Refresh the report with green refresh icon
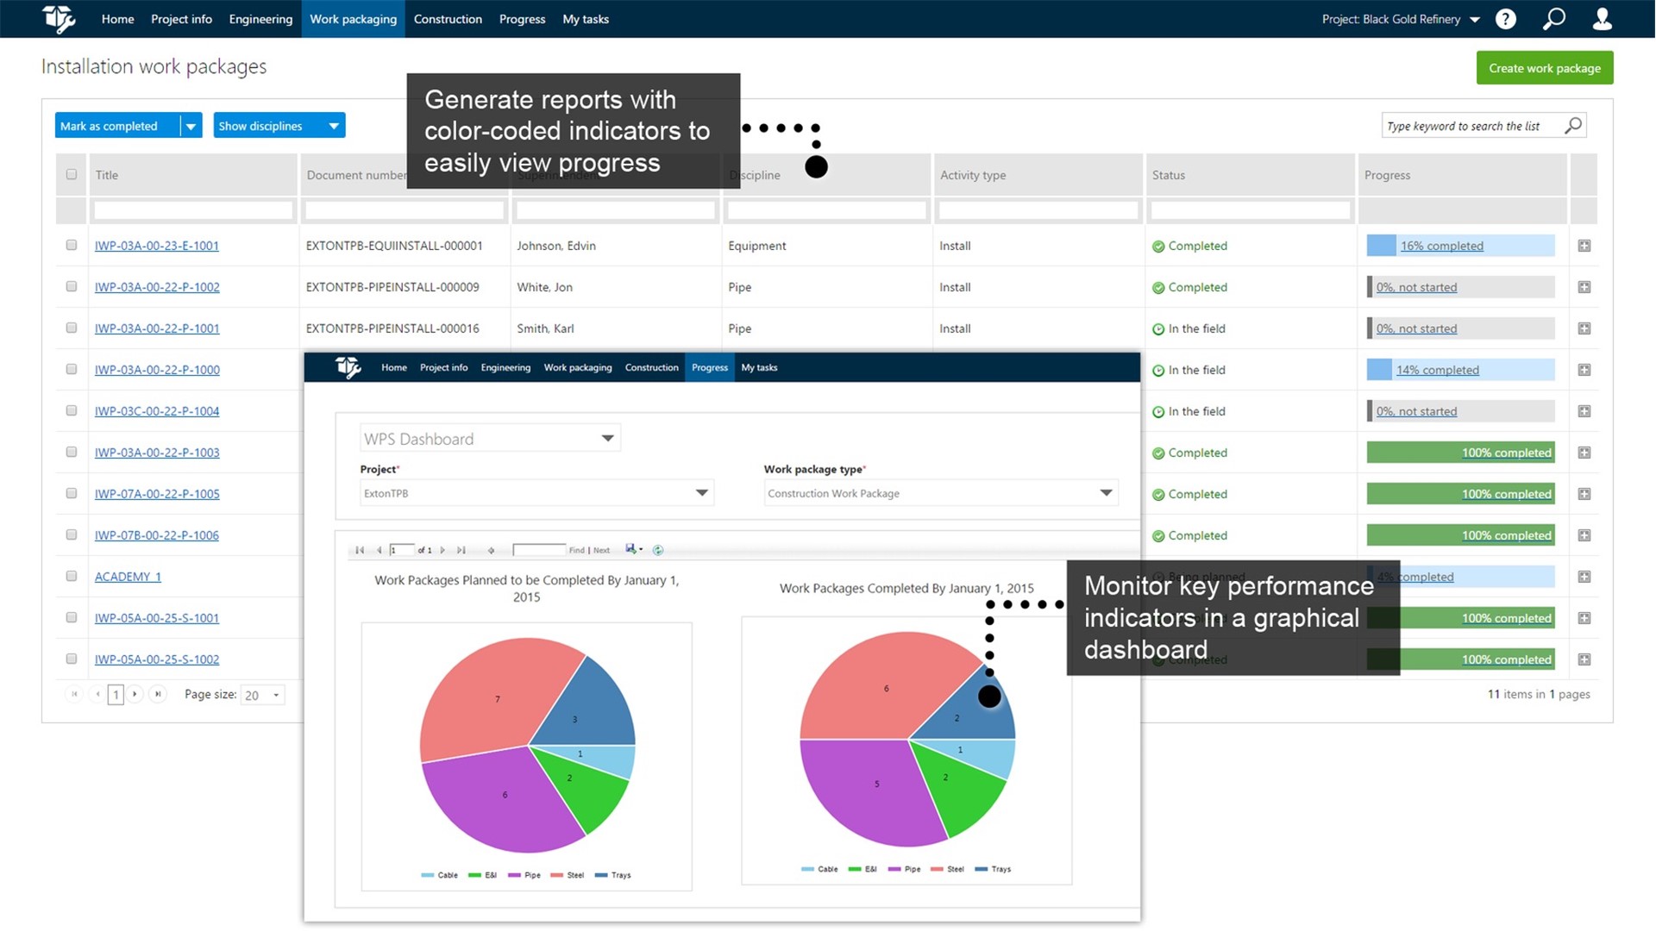 [x=658, y=550]
